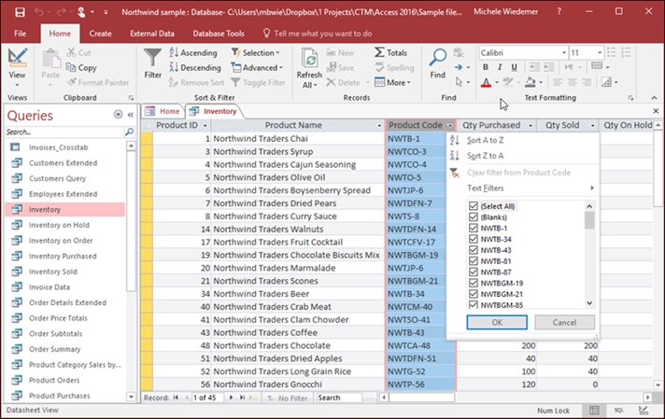
Task: Open the fill background color bucket
Action: pyautogui.click(x=531, y=82)
